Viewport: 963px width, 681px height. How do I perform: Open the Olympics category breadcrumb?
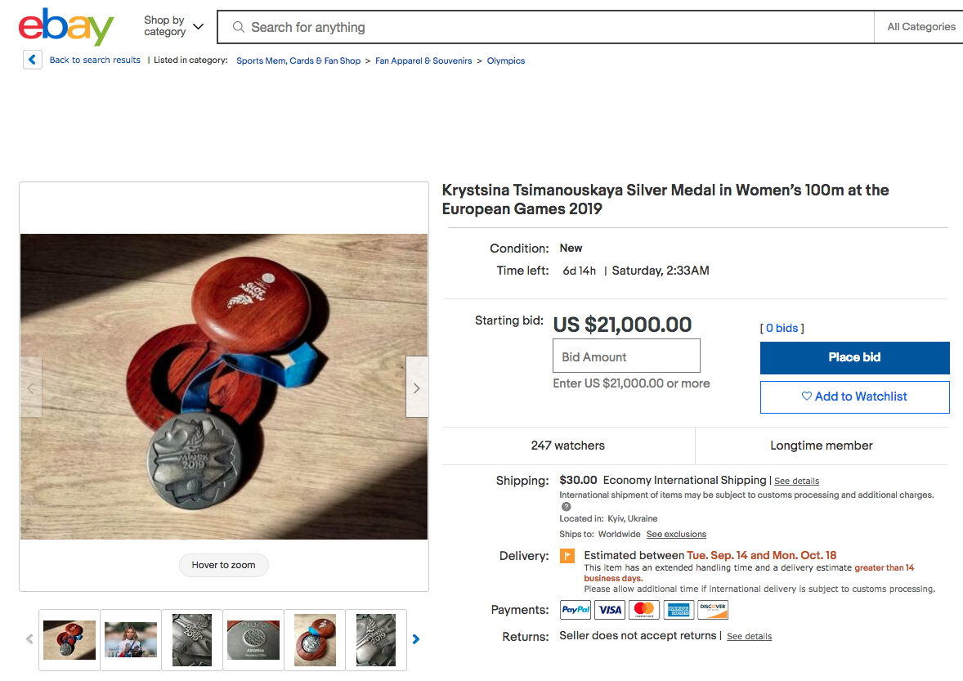(x=505, y=60)
